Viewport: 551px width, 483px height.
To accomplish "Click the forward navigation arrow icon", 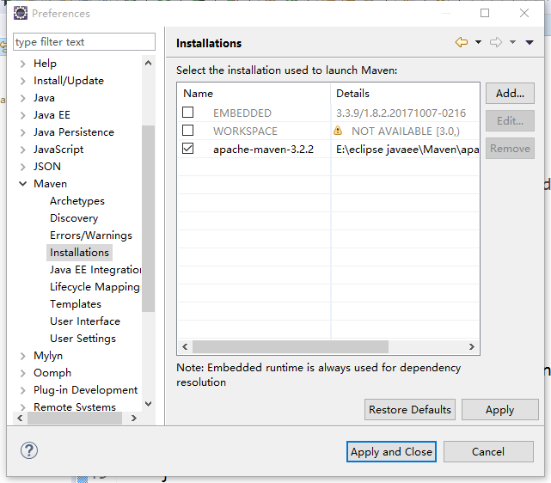I will pos(496,42).
